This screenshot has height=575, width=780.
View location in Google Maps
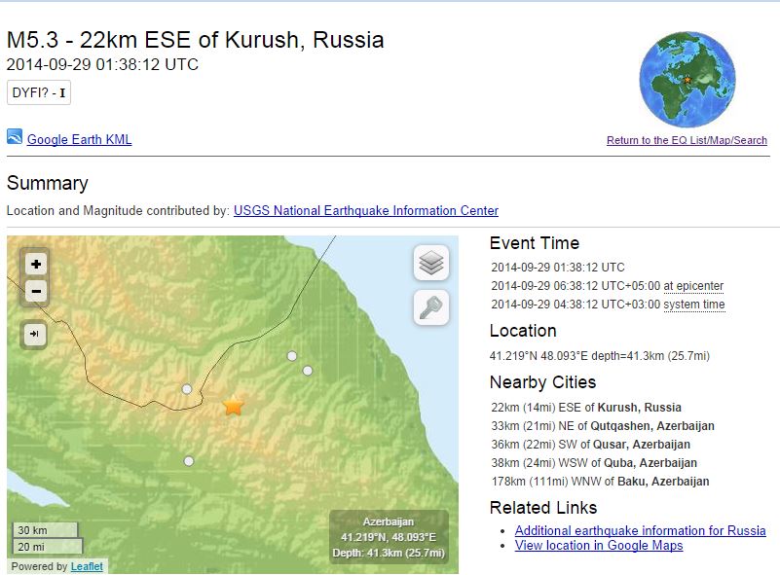[x=598, y=546]
